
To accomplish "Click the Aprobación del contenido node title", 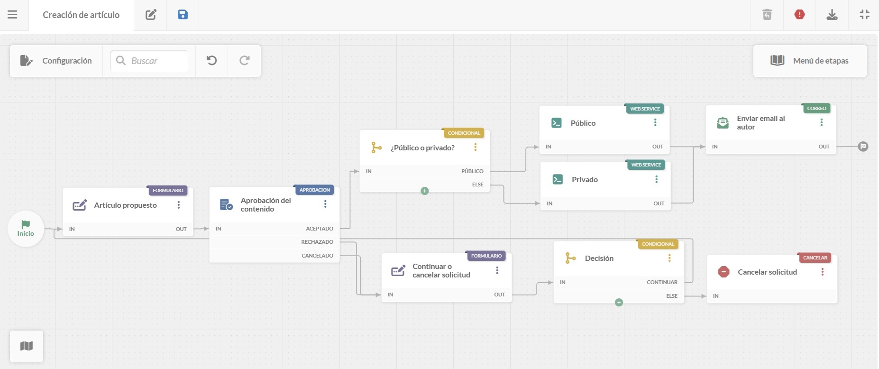I will click(266, 205).
